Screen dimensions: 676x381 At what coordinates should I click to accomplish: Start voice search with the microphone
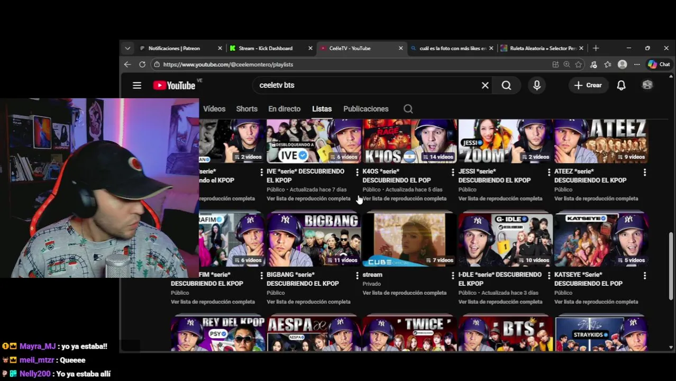coord(537,85)
